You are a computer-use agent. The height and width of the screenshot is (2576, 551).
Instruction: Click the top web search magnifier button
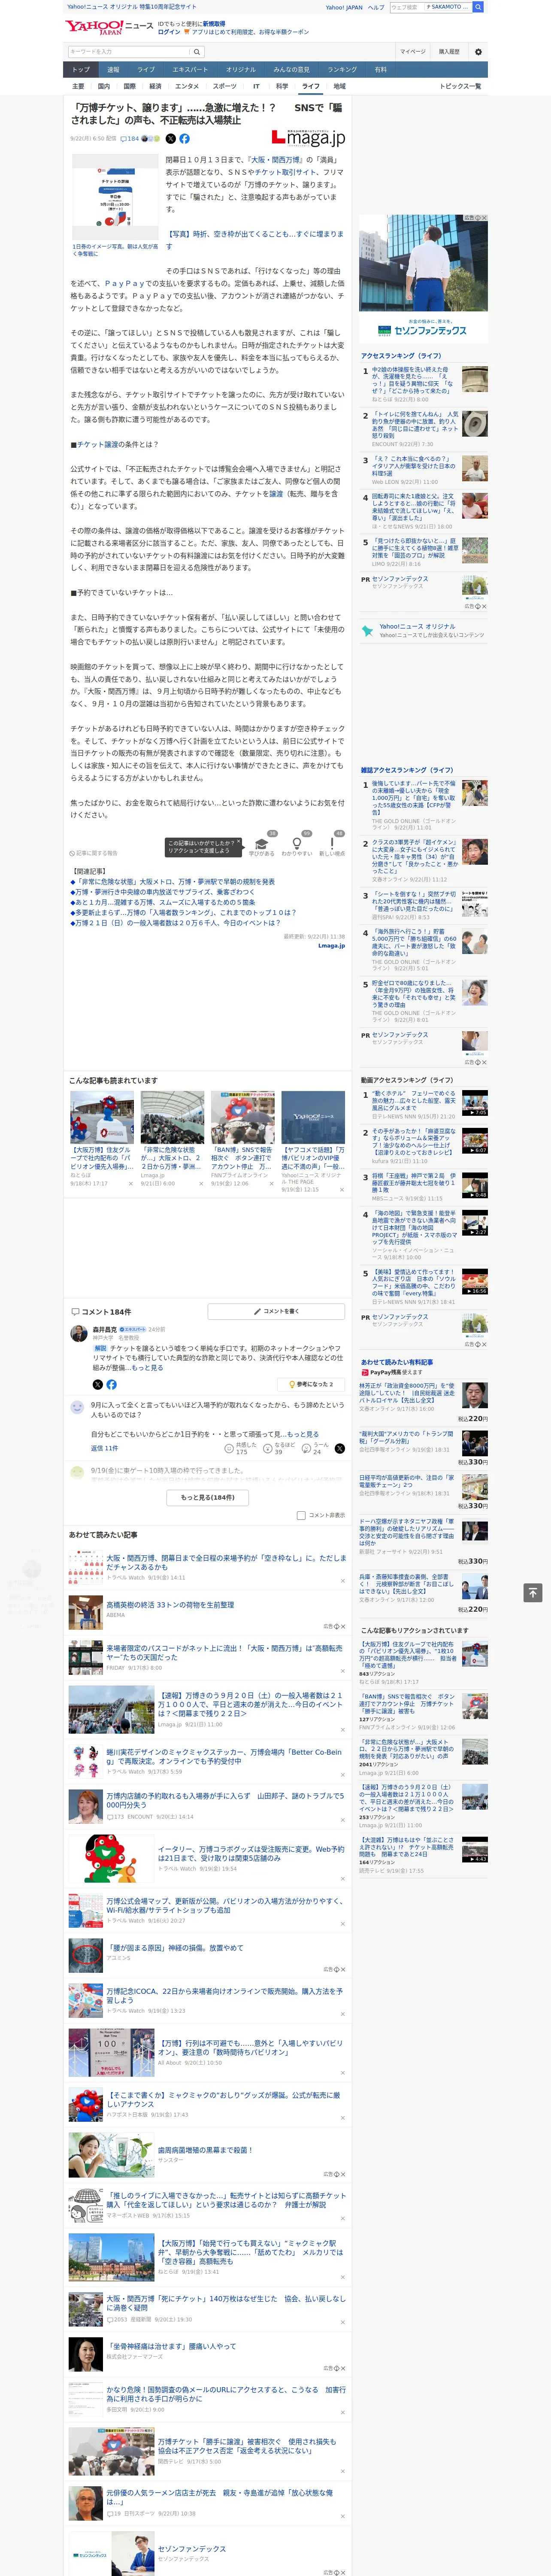tap(478, 7)
